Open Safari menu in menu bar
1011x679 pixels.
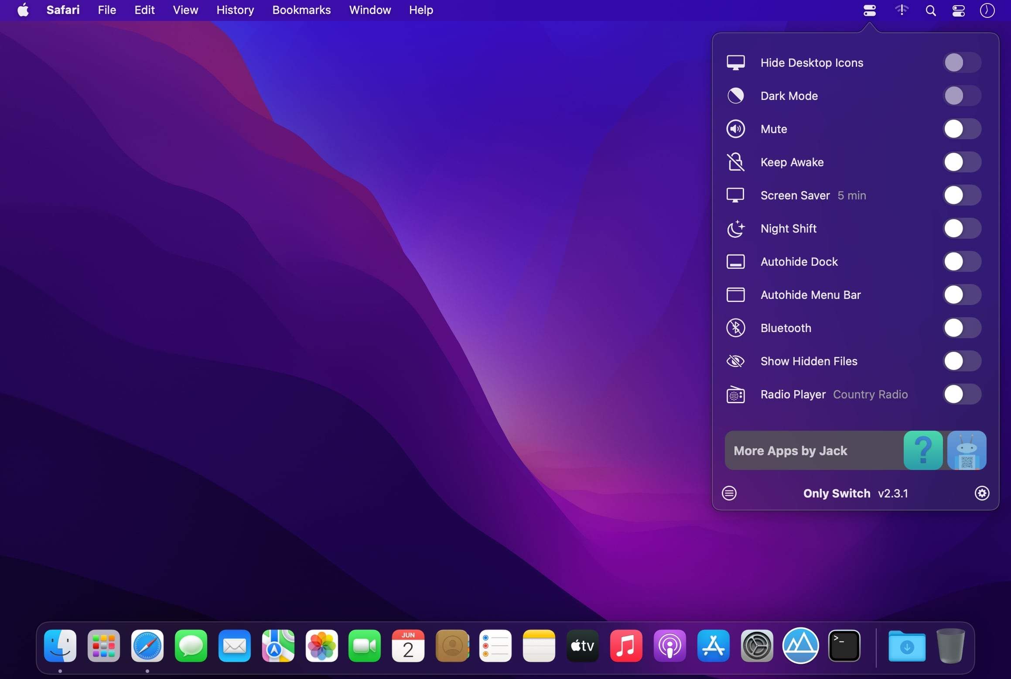point(63,10)
